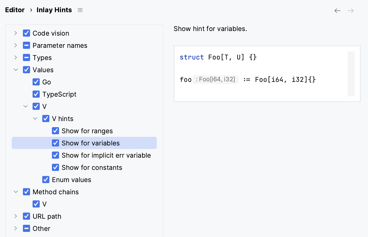Expand the Types tree node
This screenshot has height=237, width=368.
click(x=16, y=58)
